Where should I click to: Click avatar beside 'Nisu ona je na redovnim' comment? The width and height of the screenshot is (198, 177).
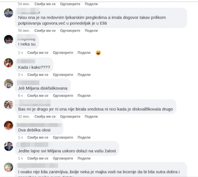point(9,13)
